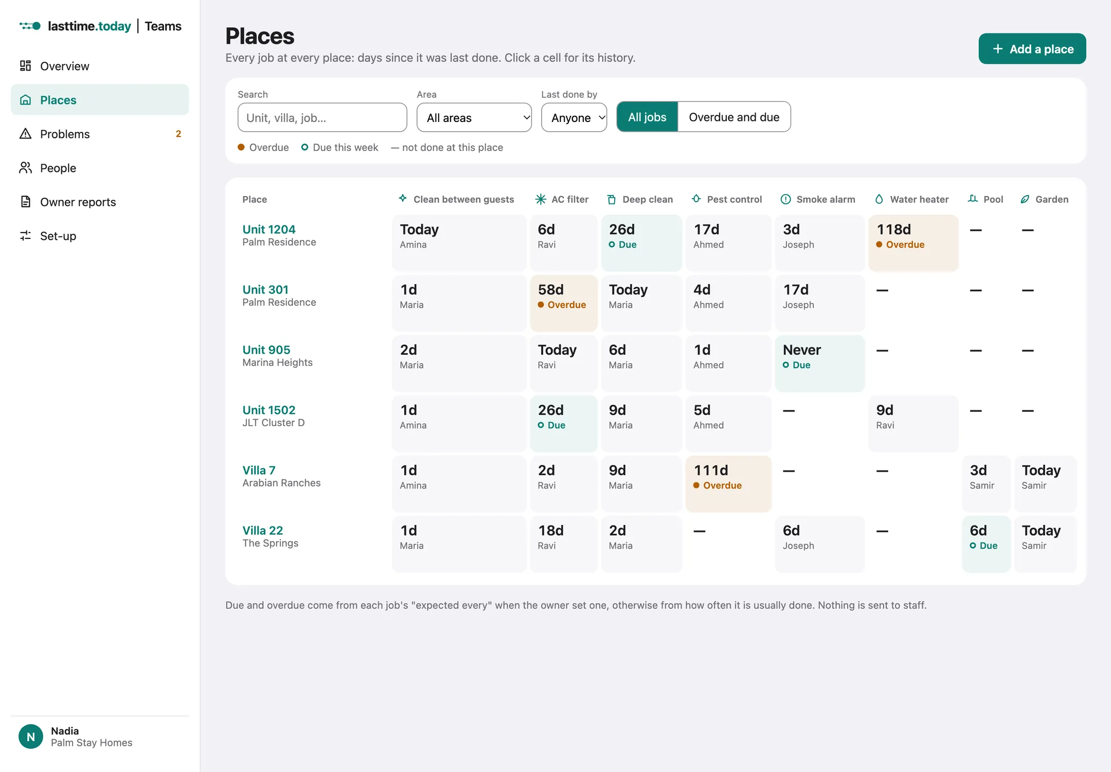Screen dimensions: 1111x772
Task: Open the overdue 118d Water heater cell
Action: point(913,242)
